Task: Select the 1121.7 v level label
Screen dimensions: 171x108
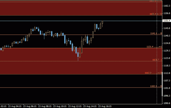Action: pos(157,60)
